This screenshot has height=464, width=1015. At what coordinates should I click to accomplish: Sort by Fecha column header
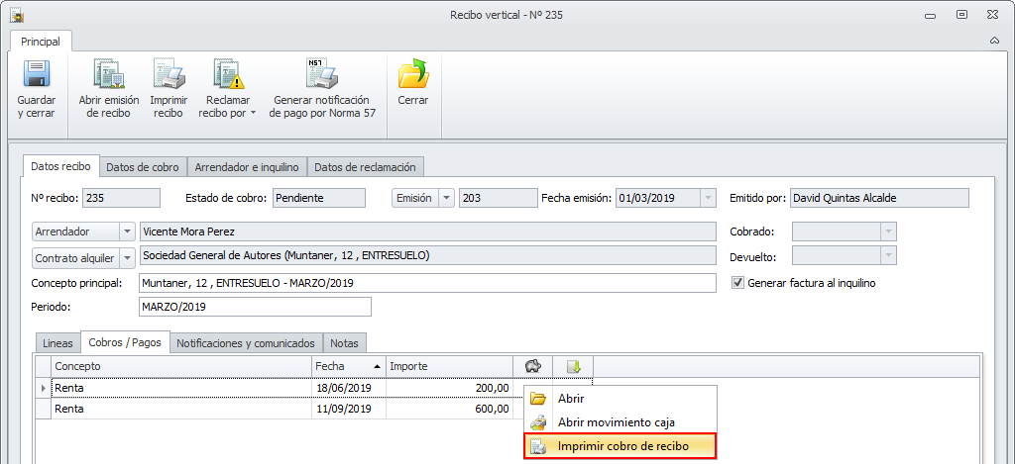[348, 366]
